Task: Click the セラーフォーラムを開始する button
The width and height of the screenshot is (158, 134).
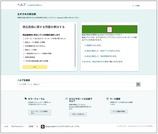Action: click(x=40, y=112)
